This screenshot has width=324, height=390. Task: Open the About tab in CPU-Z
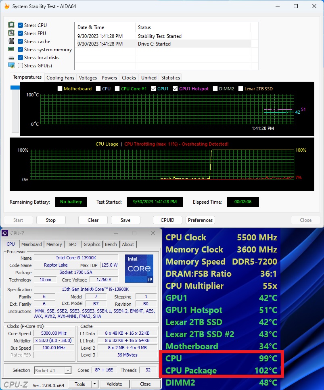(x=128, y=244)
